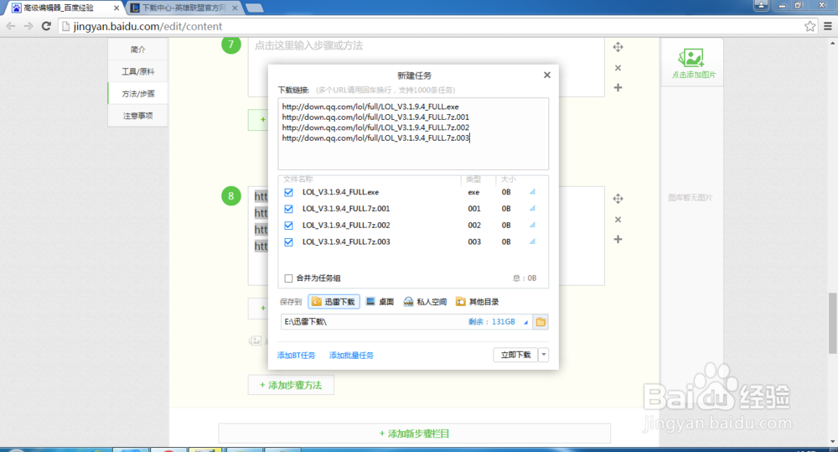The height and width of the screenshot is (452, 838).
Task: Click the download links text area
Action: click(x=413, y=133)
